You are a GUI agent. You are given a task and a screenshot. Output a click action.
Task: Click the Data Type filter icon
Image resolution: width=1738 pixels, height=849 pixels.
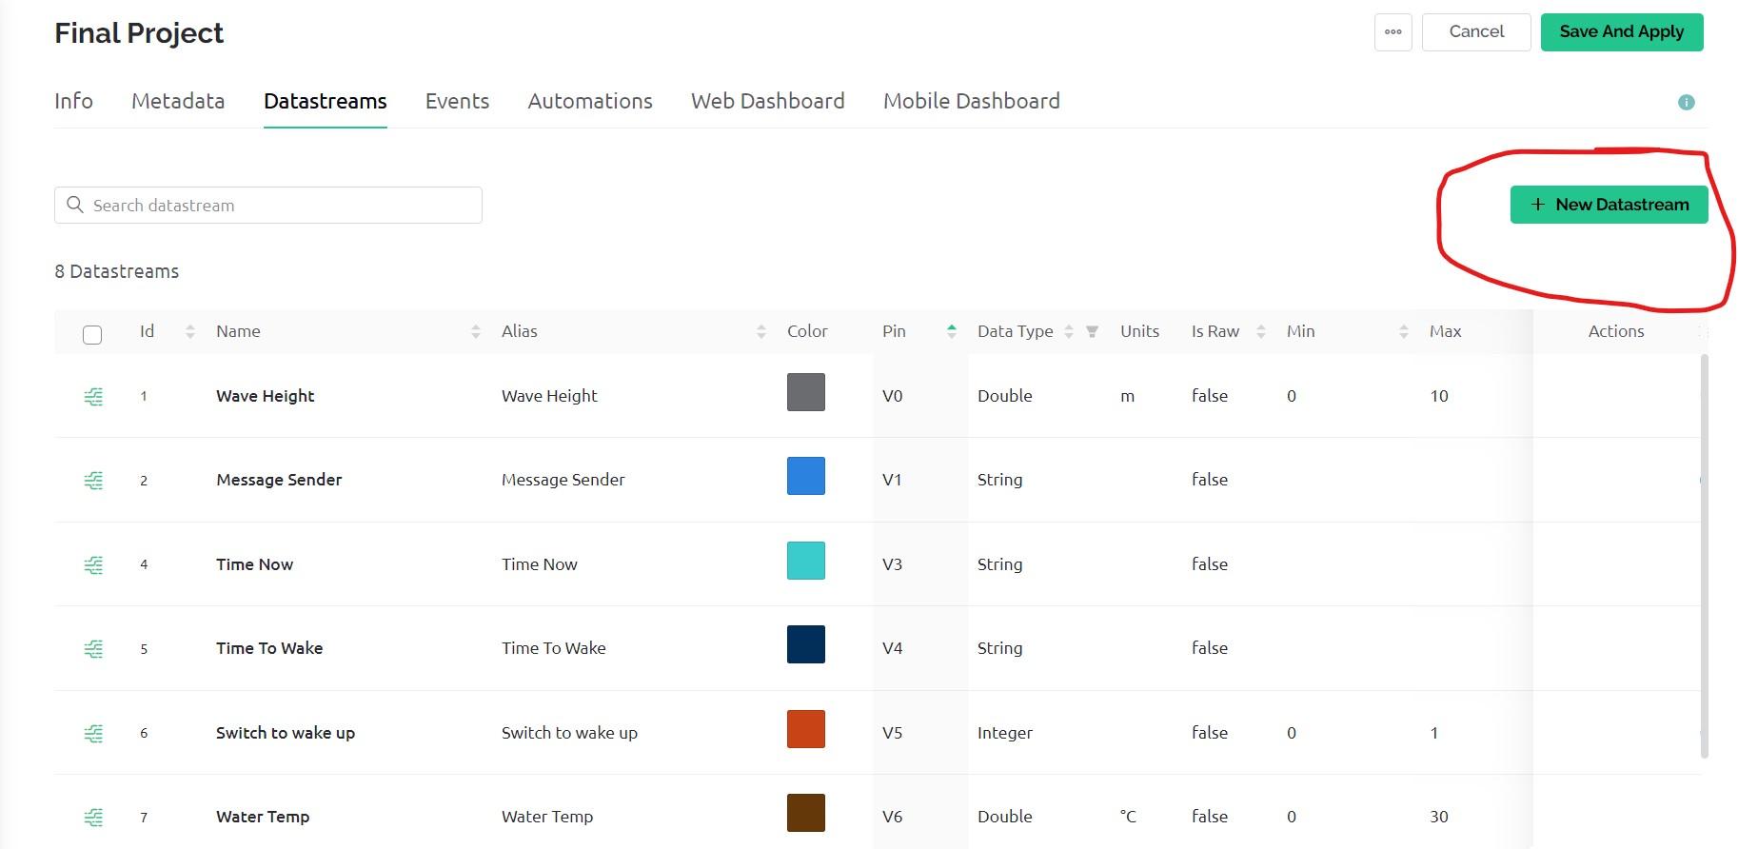click(x=1092, y=331)
